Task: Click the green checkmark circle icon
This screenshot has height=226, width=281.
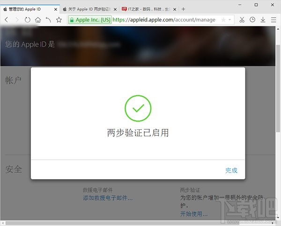Action: pyautogui.click(x=138, y=108)
